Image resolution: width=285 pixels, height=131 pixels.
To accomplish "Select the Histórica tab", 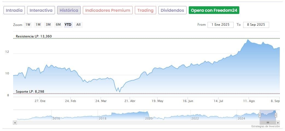I will (69, 10).
